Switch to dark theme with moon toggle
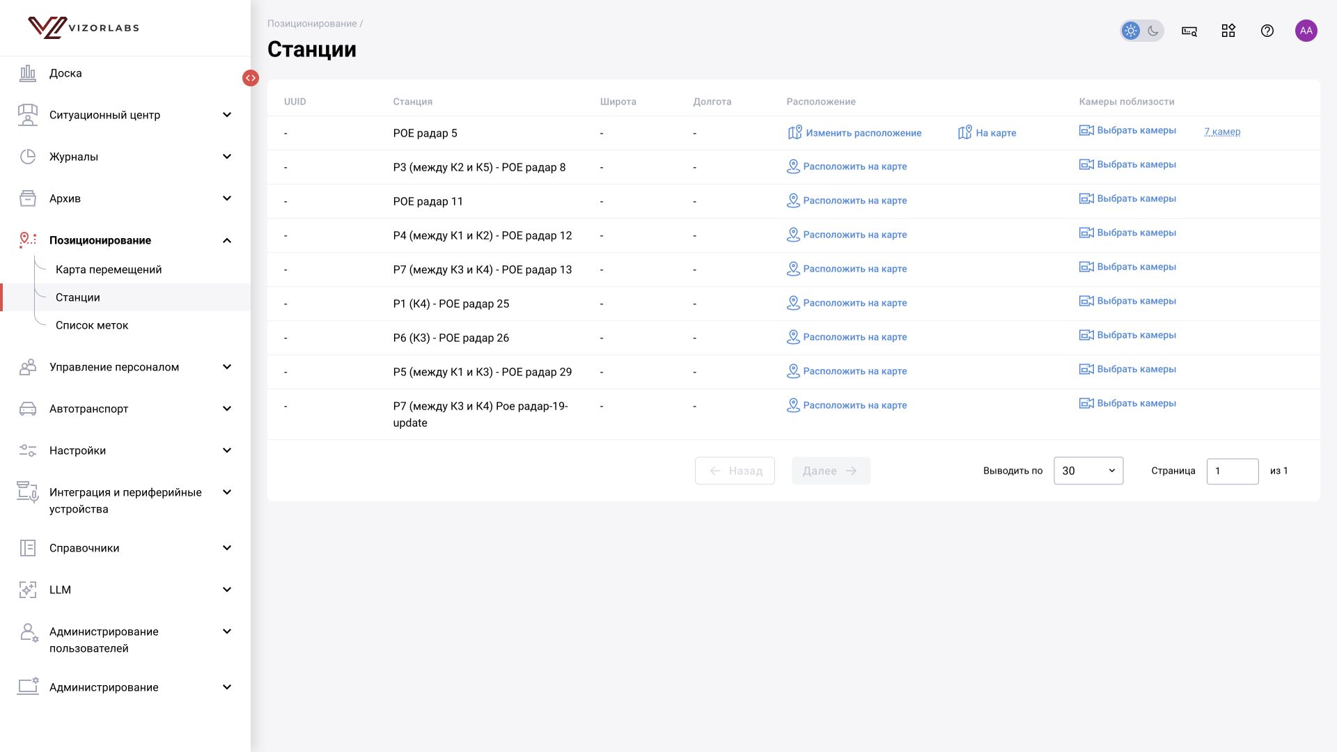 tap(1153, 31)
